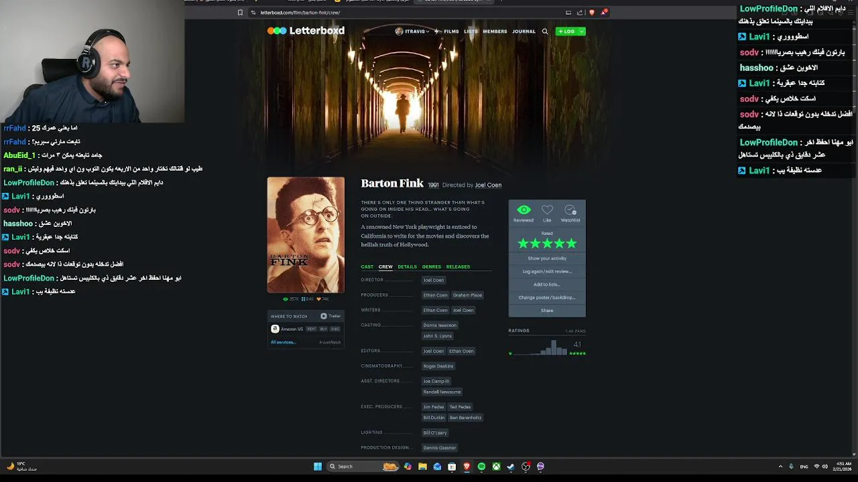Click the green eye watched count 257K
The height and width of the screenshot is (482, 858).
[291, 299]
